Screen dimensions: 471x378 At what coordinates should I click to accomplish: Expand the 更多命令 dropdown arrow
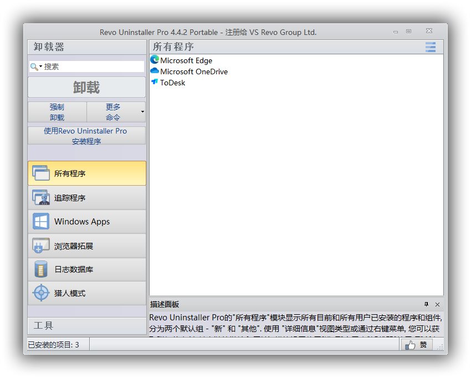(x=142, y=112)
